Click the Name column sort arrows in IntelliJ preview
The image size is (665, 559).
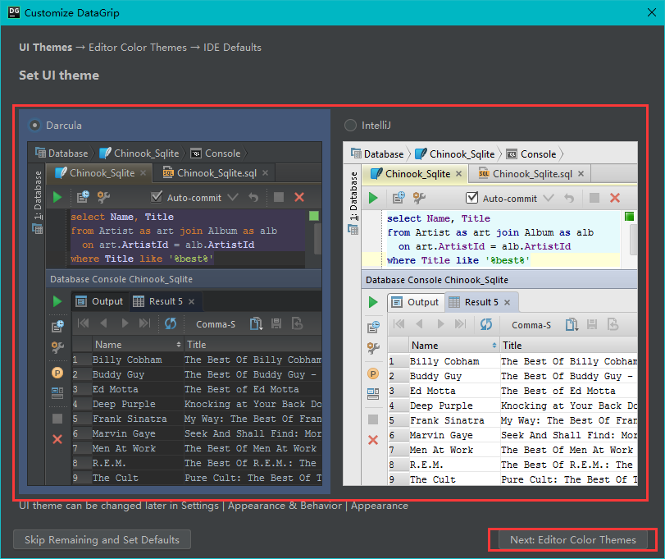tap(494, 346)
